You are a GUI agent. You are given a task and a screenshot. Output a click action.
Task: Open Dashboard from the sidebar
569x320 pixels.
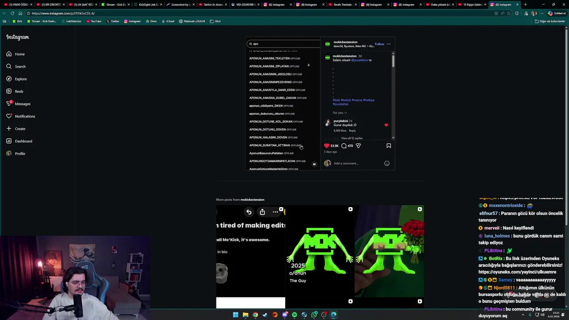click(19, 141)
